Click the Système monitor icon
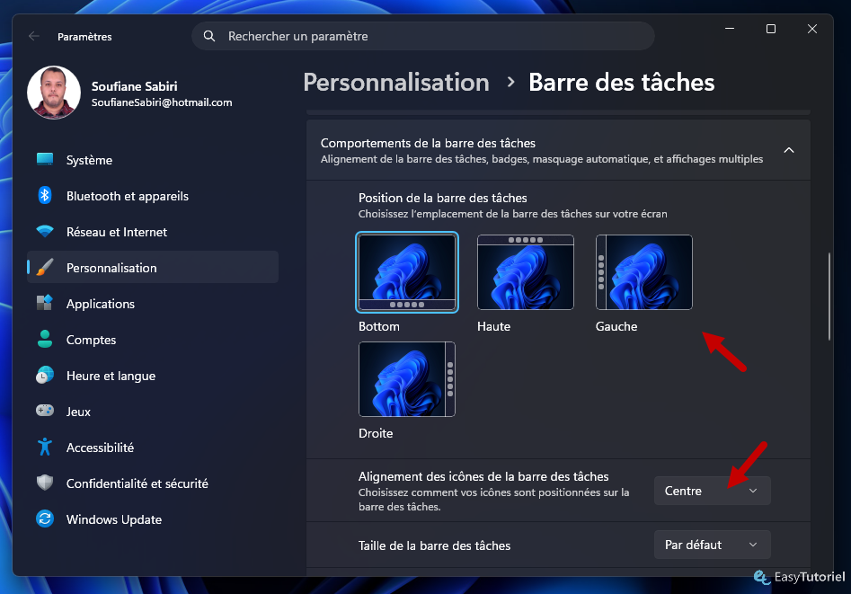The width and height of the screenshot is (851, 594). pyautogui.click(x=45, y=159)
